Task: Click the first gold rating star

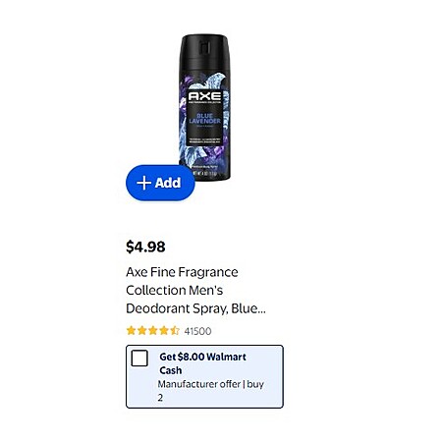Action: coord(131,331)
